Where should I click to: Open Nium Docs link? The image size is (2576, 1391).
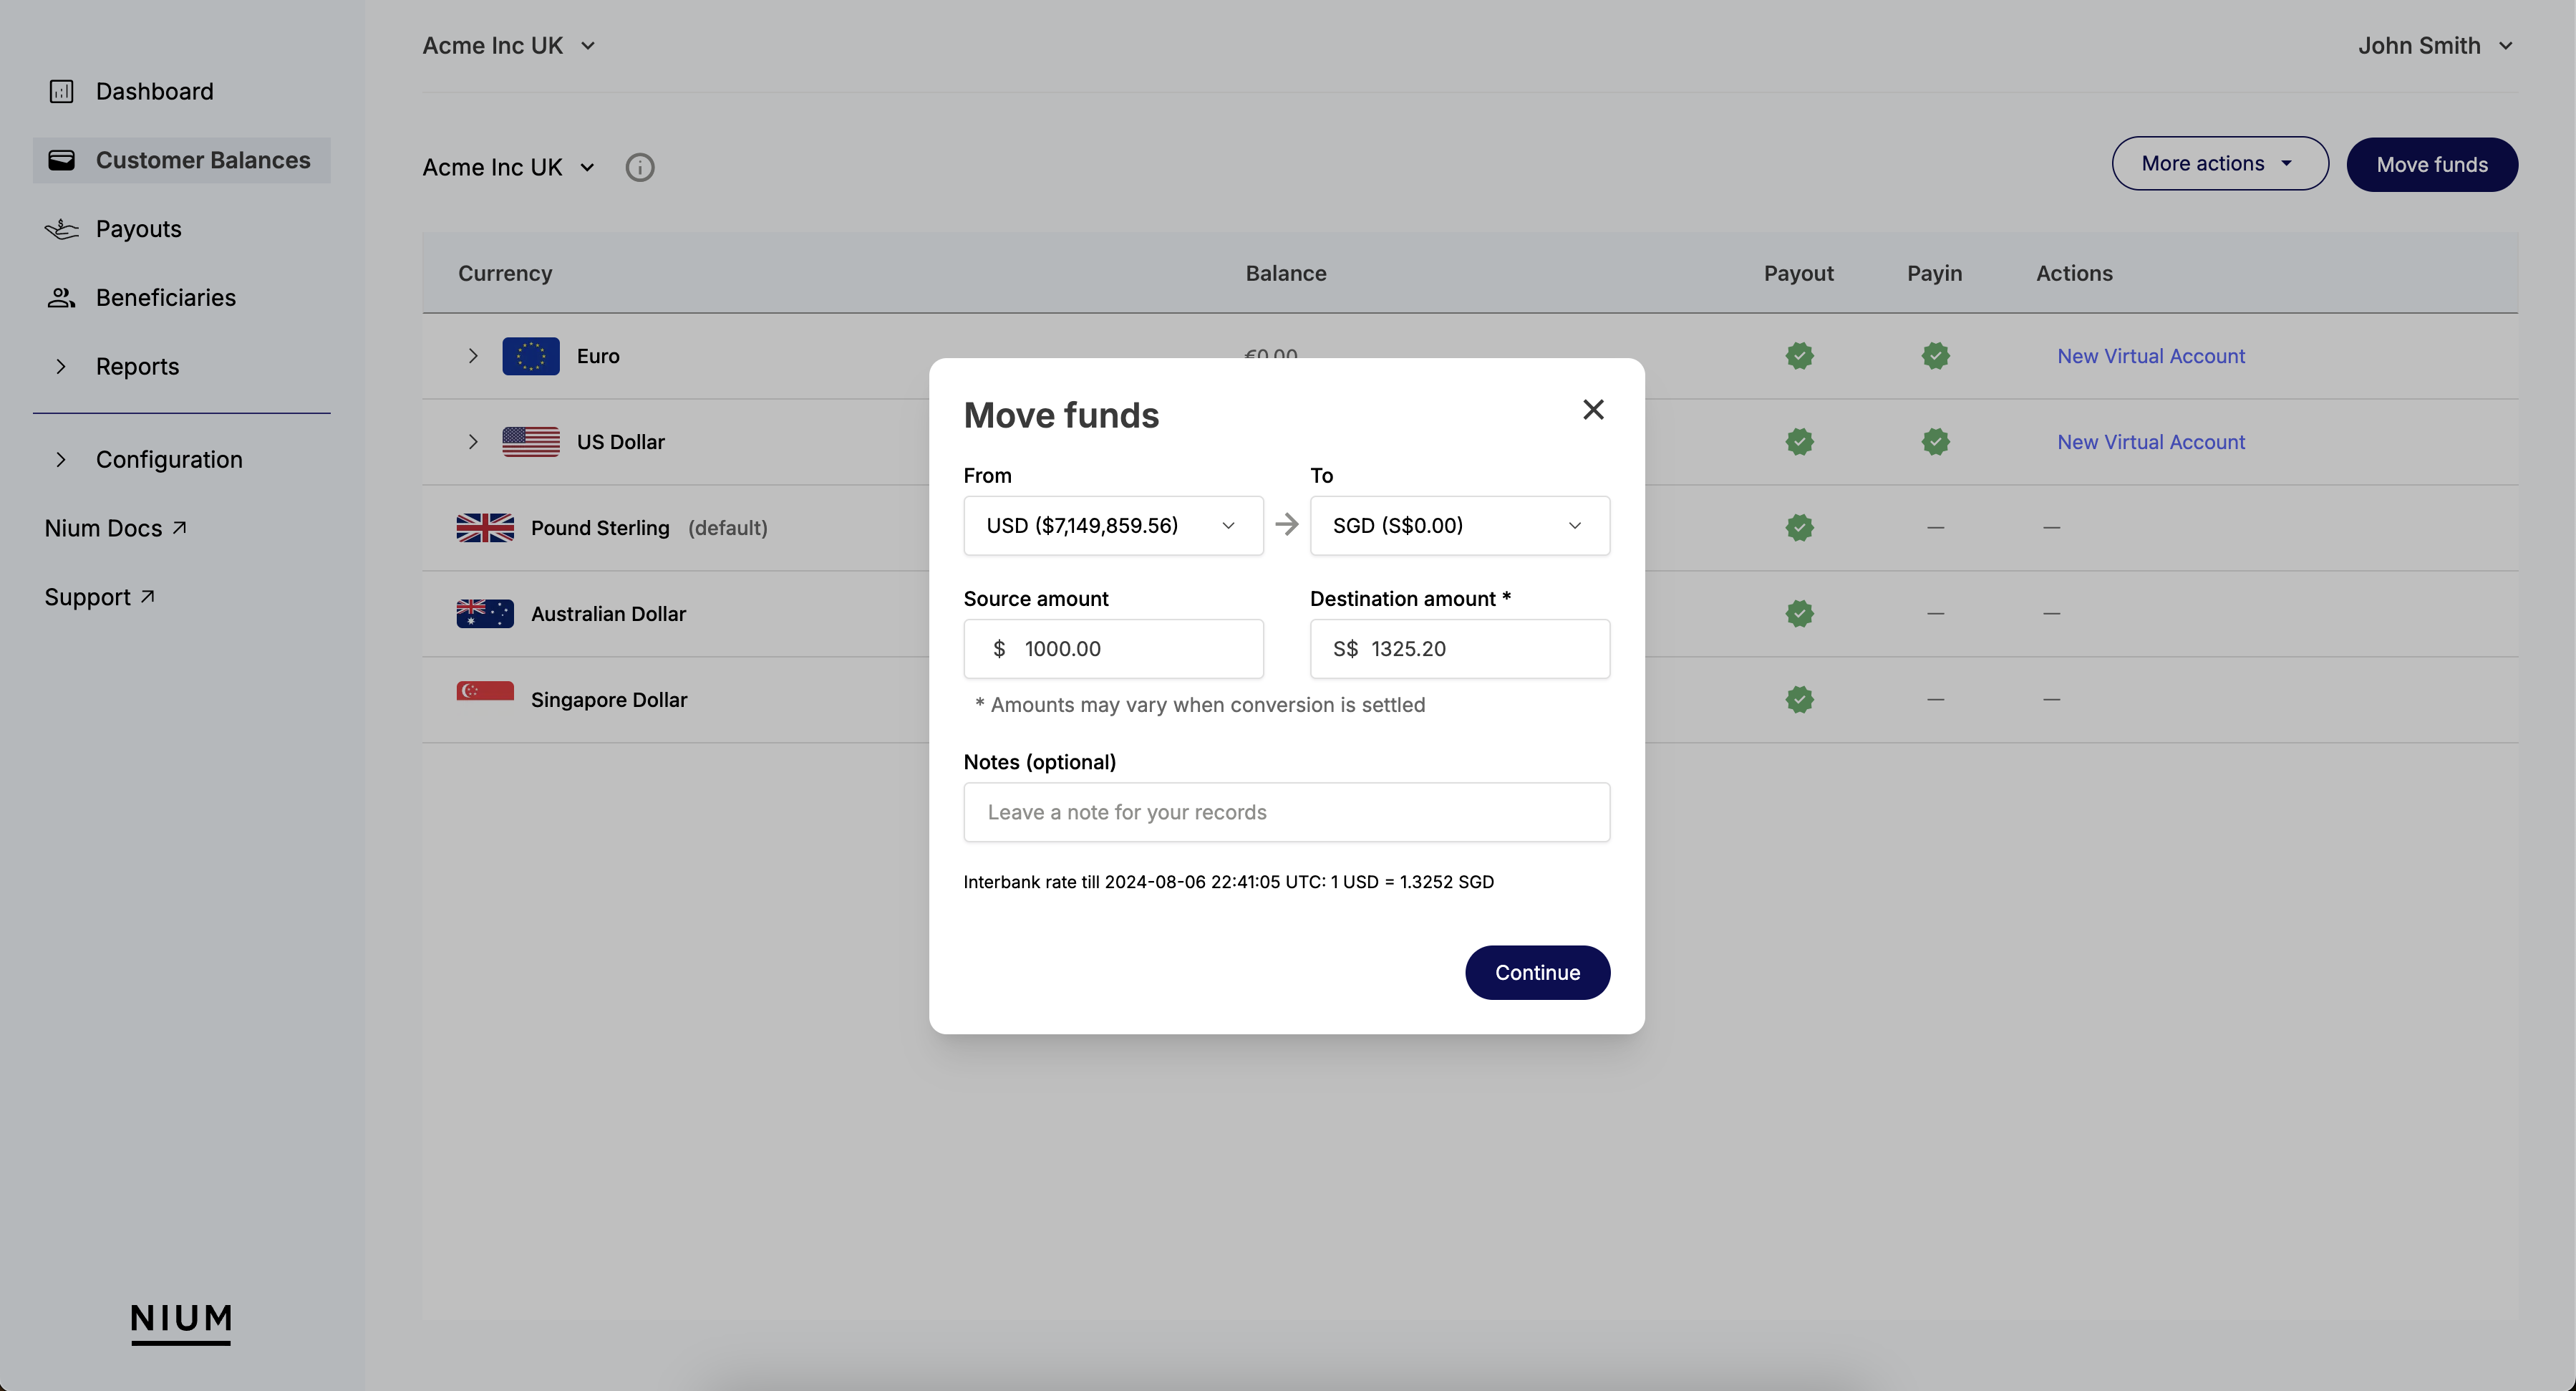(115, 529)
